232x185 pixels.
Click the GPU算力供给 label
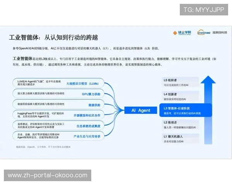pyautogui.click(x=91, y=94)
